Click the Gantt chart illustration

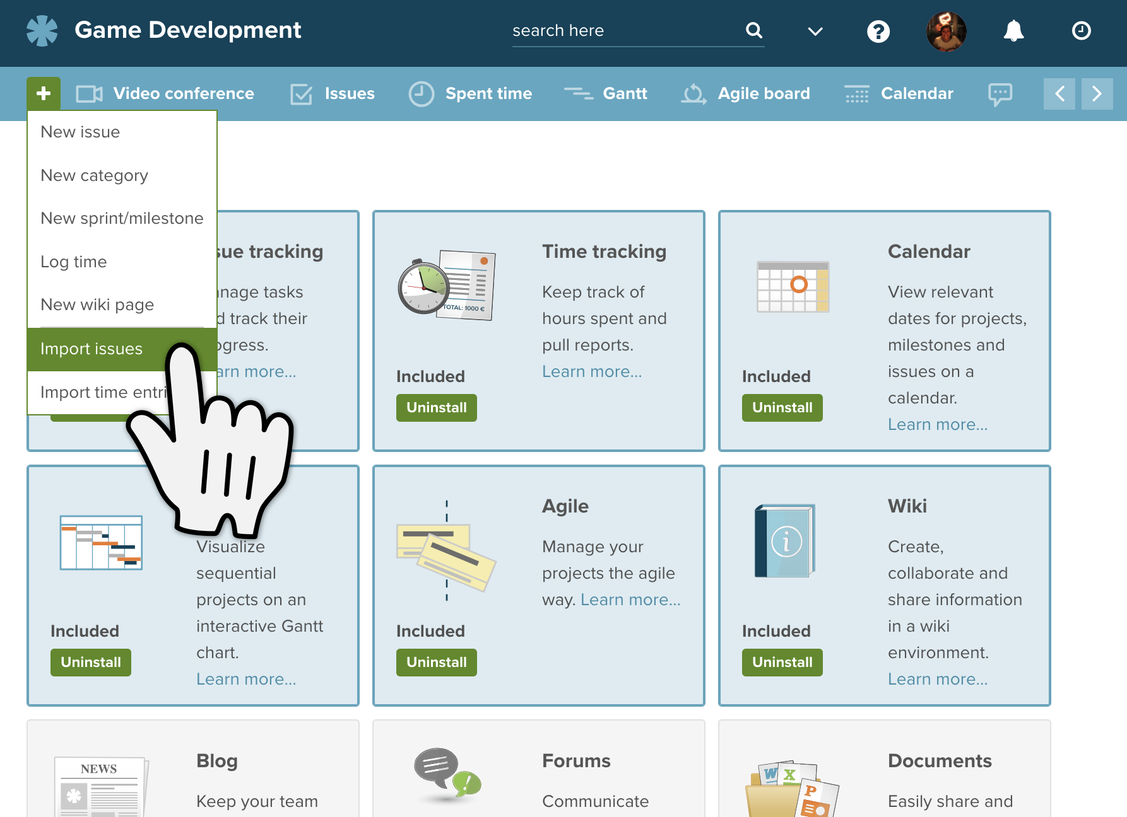tap(101, 542)
